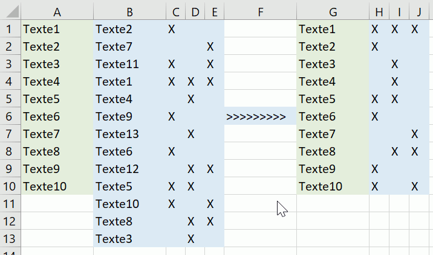Click the row 13 header

10,239
